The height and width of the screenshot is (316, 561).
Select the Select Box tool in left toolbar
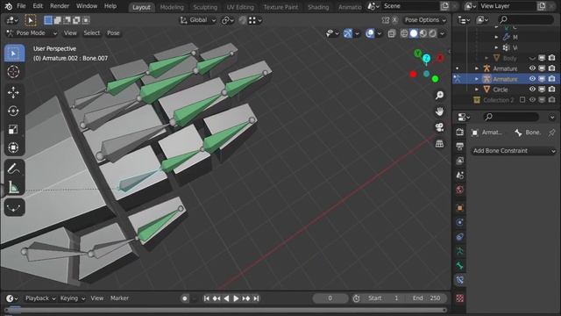click(x=14, y=54)
